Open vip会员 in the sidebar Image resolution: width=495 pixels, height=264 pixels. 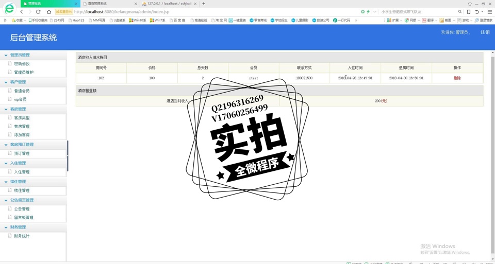(20, 99)
